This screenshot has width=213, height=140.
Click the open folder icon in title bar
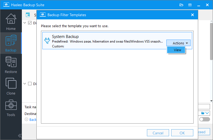pyautogui.click(x=181, y=5)
